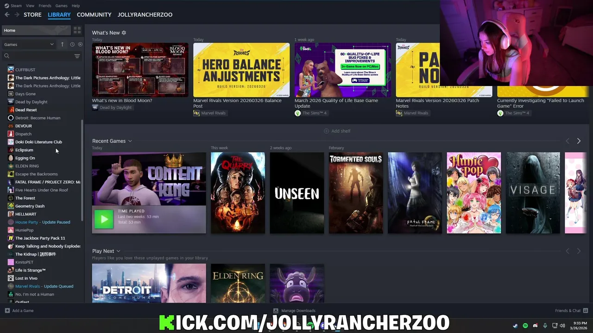593x333 pixels.
Task: Open Tormented Souls game thumbnail
Action: [x=356, y=193]
